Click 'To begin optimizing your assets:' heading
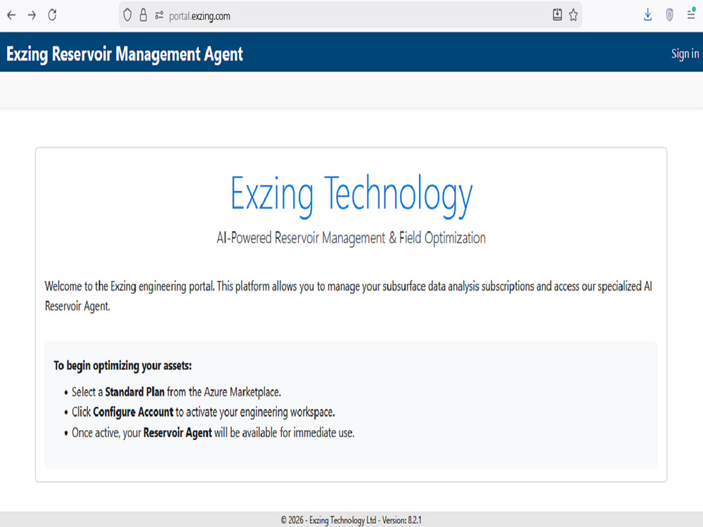 tap(122, 365)
